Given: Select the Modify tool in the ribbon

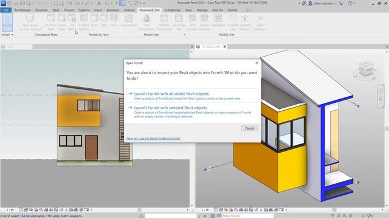Looking at the screenshot, I should pos(7,23).
